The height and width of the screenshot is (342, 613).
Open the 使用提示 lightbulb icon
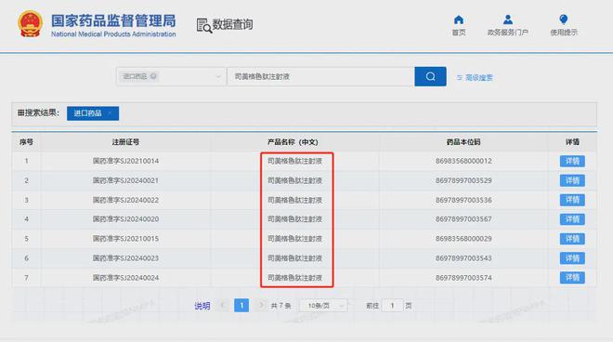(564, 20)
